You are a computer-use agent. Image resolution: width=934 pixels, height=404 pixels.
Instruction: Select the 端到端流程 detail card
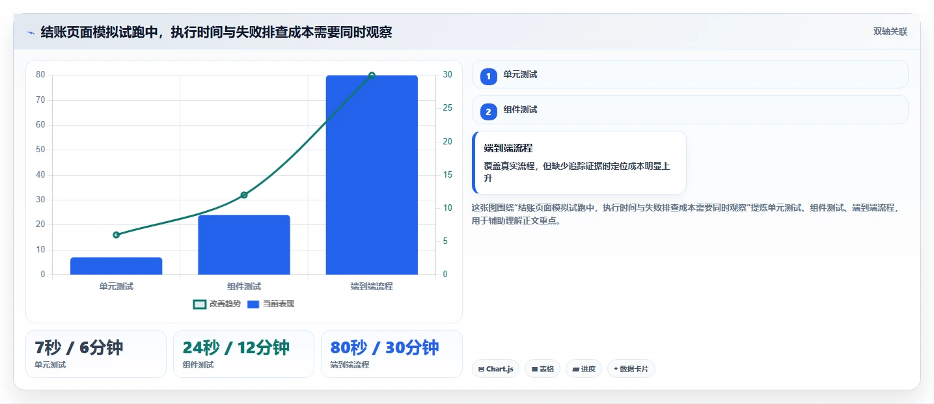click(x=579, y=163)
